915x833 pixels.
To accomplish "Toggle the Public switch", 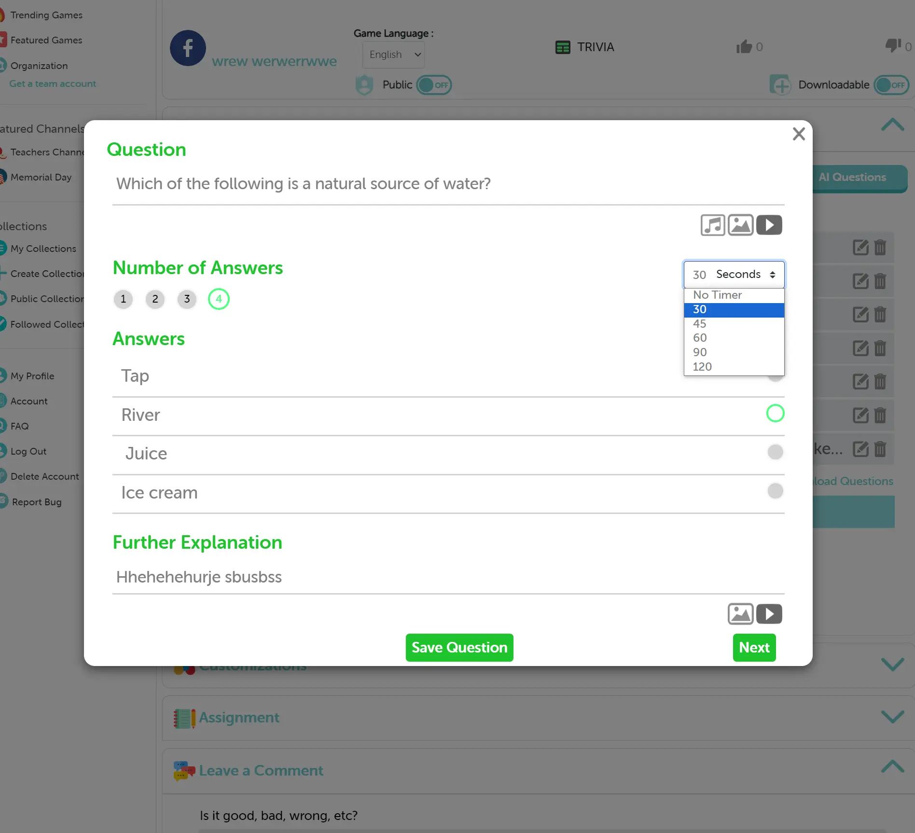I will point(434,85).
